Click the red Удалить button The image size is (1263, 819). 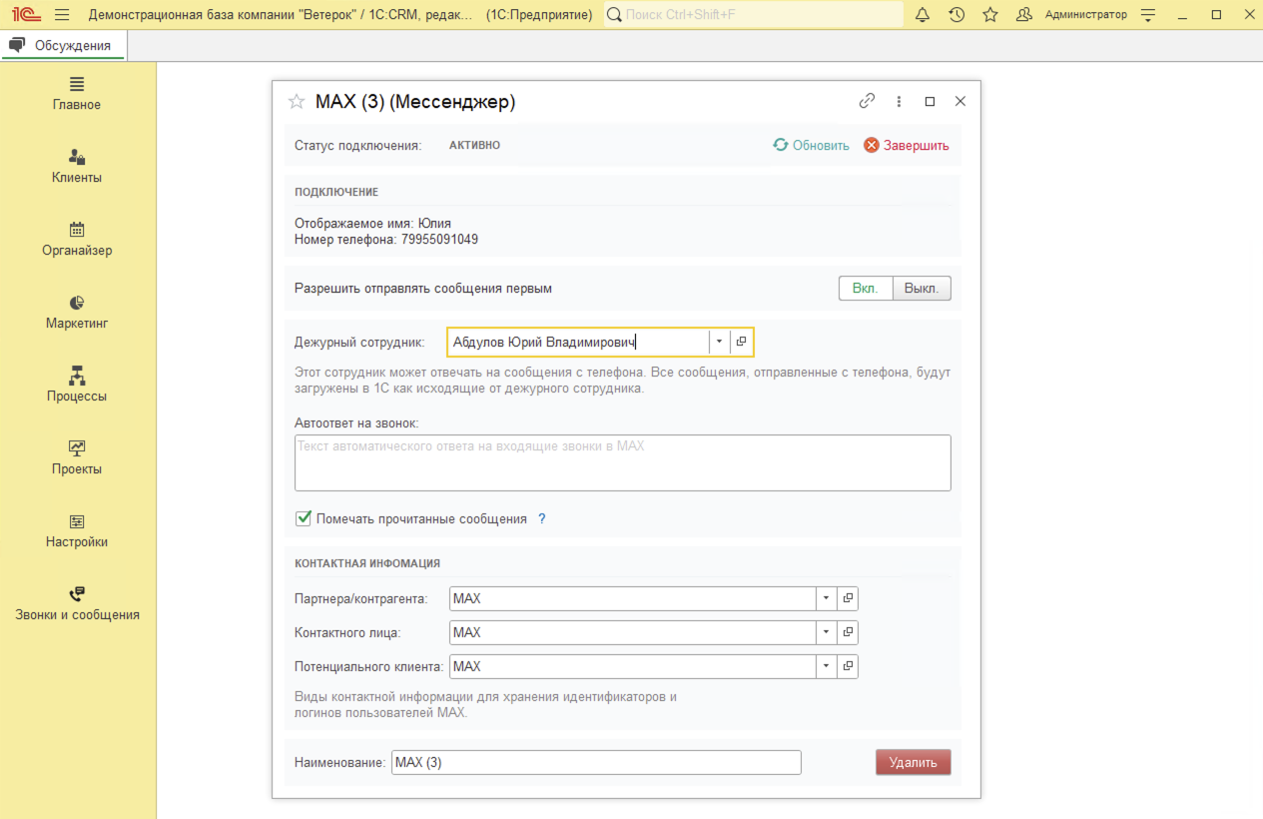914,762
